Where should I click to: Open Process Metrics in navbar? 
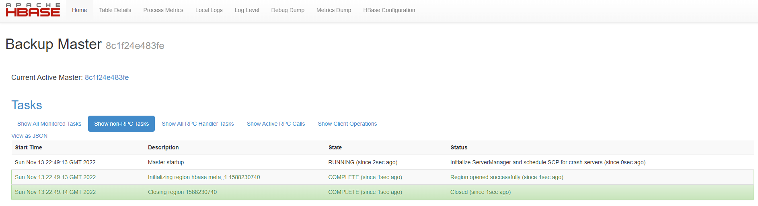point(163,10)
